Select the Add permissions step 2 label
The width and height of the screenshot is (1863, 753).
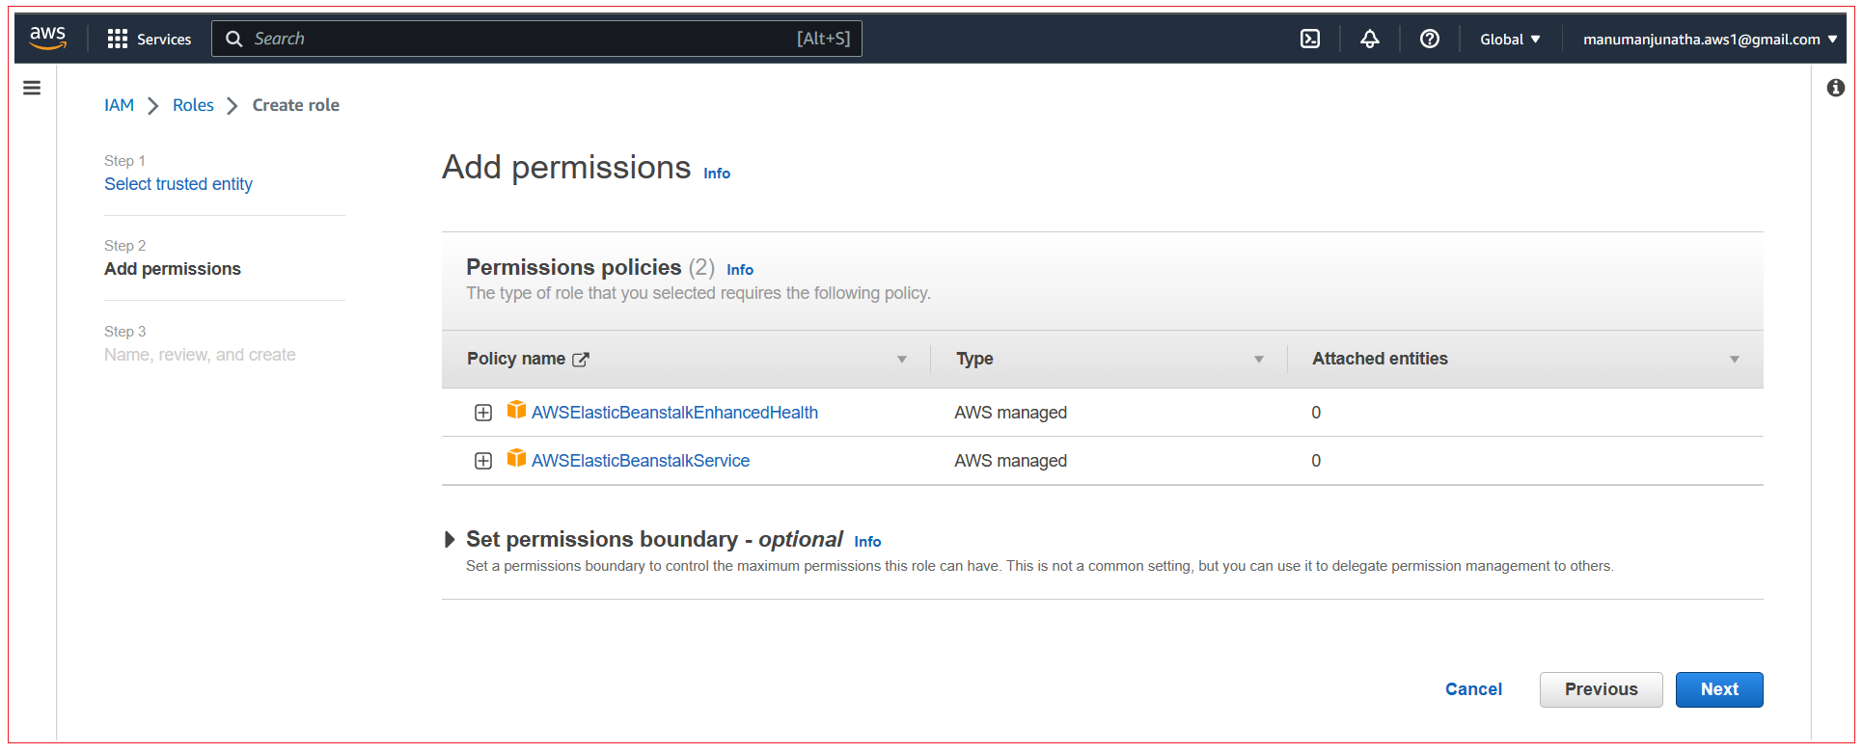pyautogui.click(x=173, y=269)
